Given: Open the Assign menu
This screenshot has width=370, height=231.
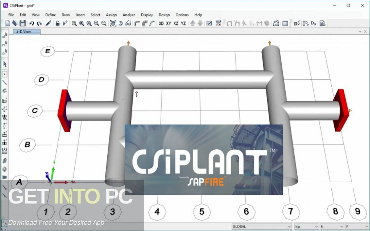Looking at the screenshot, I should coord(111,15).
